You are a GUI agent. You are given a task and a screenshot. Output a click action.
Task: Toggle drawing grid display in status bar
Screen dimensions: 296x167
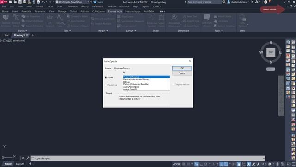184,164
